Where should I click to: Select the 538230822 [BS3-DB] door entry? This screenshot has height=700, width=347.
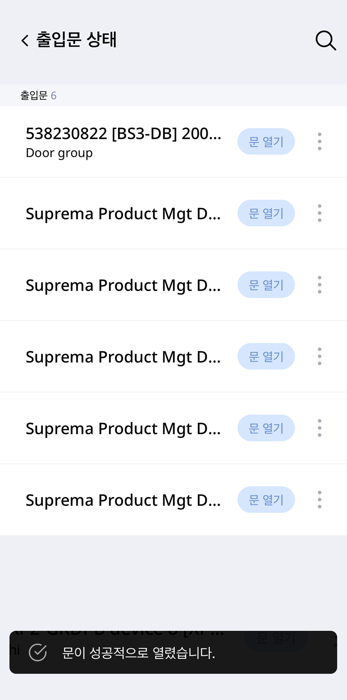123,134
